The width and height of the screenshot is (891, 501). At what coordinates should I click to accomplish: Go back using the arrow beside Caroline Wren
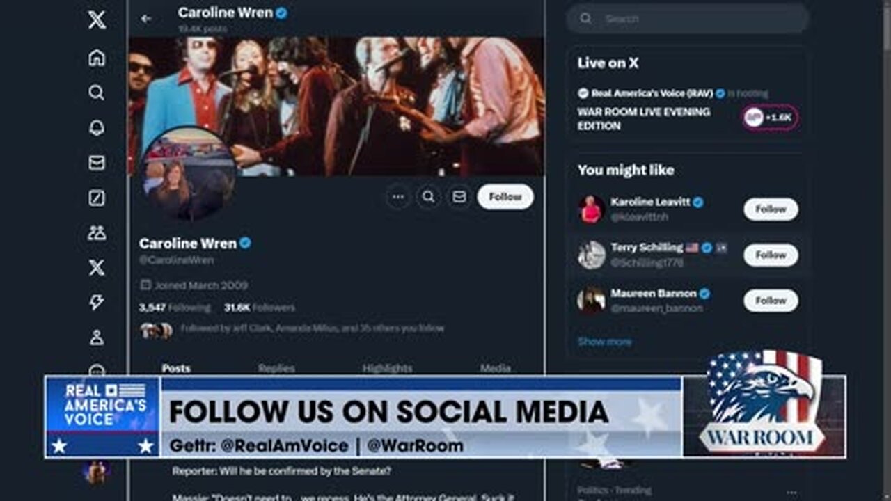coord(146,19)
